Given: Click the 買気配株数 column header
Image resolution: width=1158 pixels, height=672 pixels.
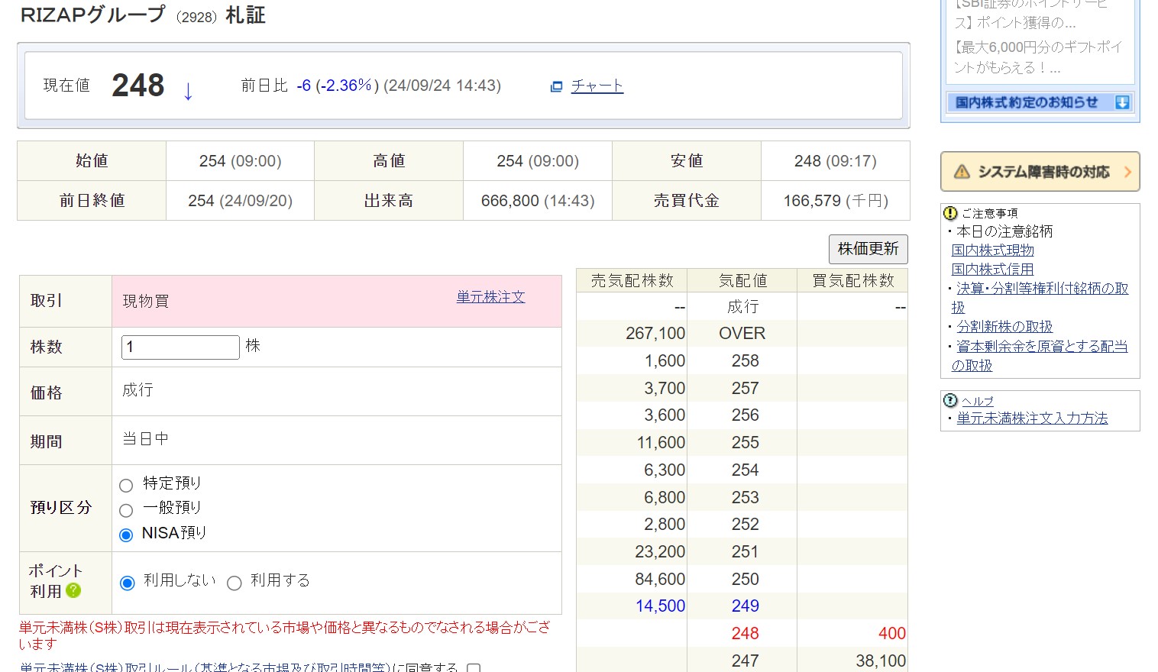Looking at the screenshot, I should 853,281.
